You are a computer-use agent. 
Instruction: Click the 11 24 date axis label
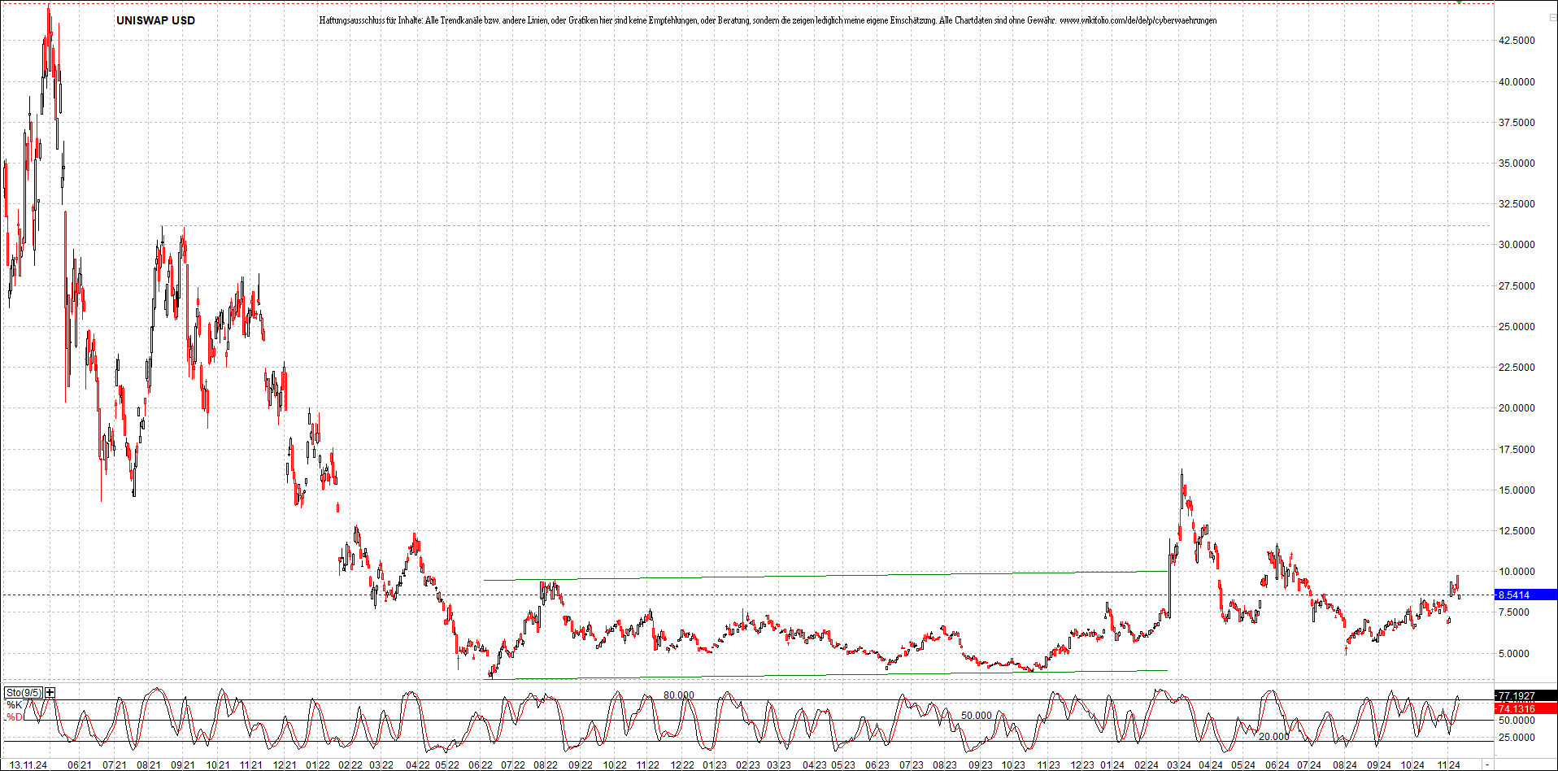click(1448, 765)
